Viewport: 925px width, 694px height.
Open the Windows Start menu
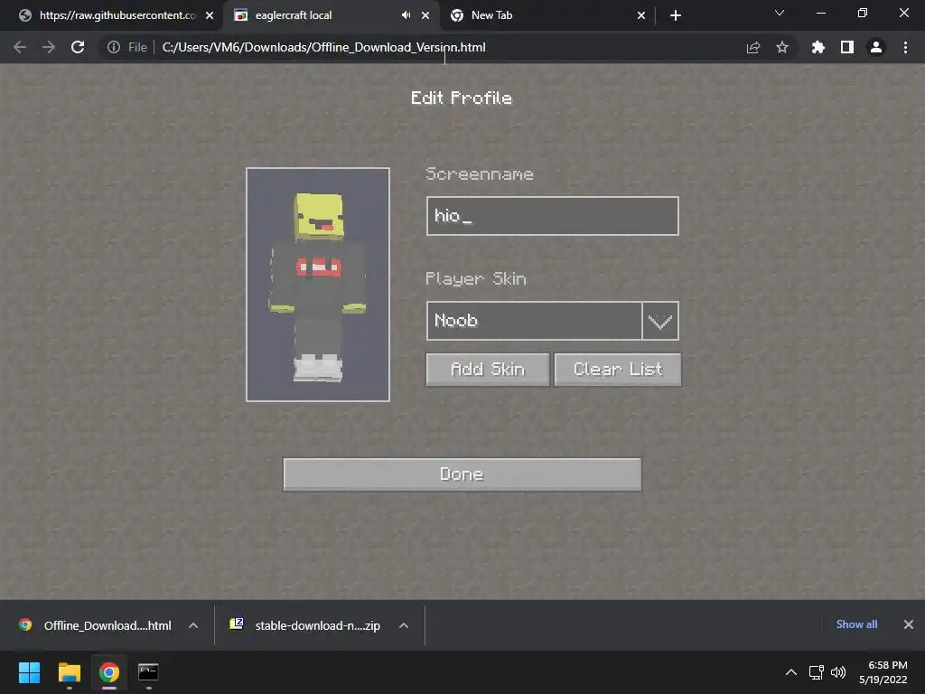pos(29,672)
